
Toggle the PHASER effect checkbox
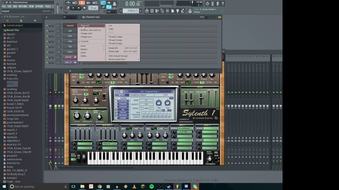click(x=116, y=104)
